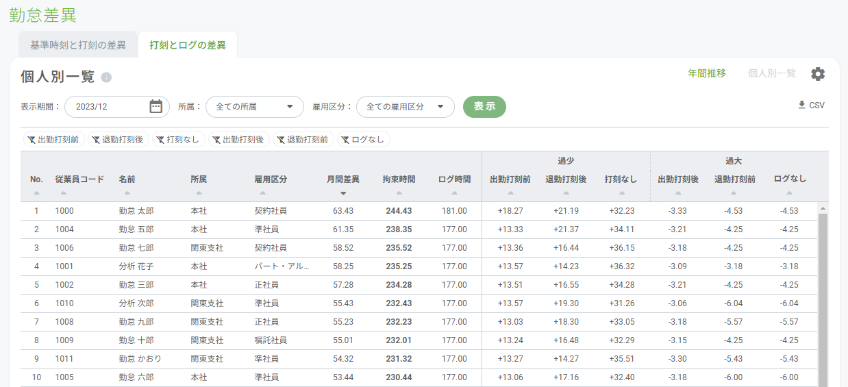The image size is (848, 387).
Task: Toggle the 打刻なし filter chip
Action: point(177,140)
